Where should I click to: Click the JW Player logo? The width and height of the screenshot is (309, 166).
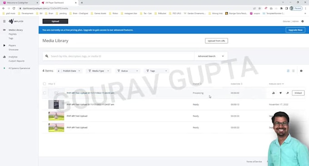16,21
